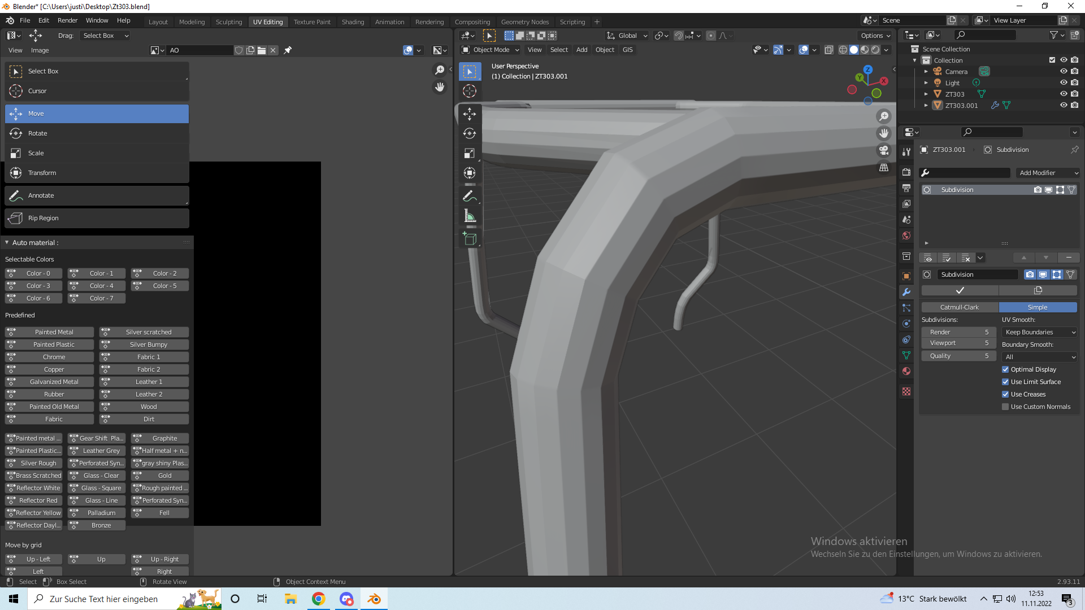This screenshot has height=610, width=1085.
Task: Open the Object Mode dropdown
Action: (491, 50)
